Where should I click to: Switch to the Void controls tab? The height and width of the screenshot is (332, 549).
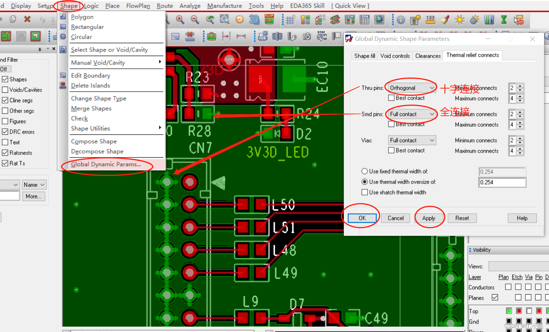coord(395,56)
